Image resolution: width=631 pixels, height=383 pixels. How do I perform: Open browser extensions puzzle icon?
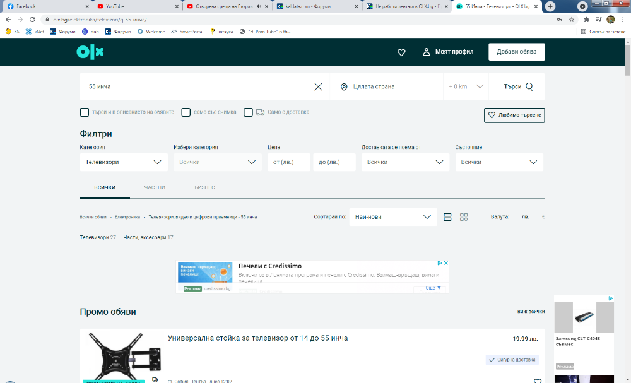coord(586,20)
